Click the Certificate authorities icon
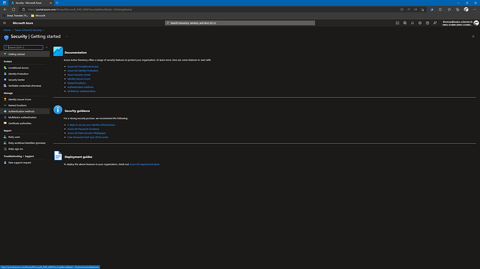 [x=5, y=123]
